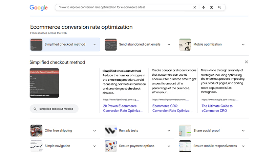Clear the search query with the X icon
Screen dimensions: 254x152
194,7
